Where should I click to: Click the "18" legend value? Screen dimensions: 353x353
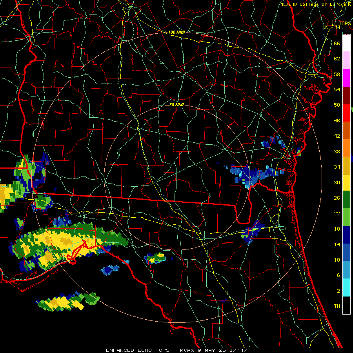(337, 229)
